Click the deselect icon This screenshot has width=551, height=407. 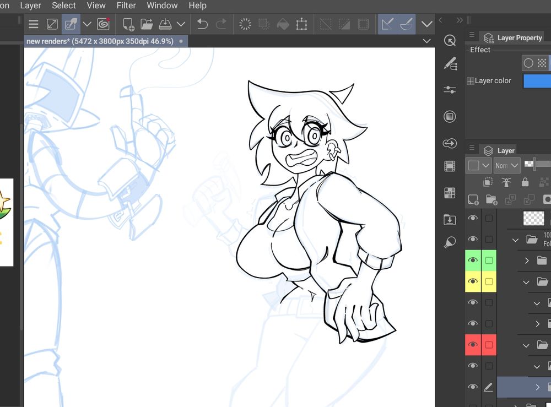326,24
